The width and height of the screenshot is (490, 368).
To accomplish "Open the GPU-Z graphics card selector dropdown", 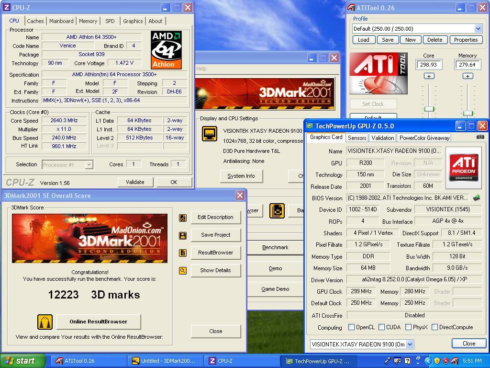I will [410, 345].
